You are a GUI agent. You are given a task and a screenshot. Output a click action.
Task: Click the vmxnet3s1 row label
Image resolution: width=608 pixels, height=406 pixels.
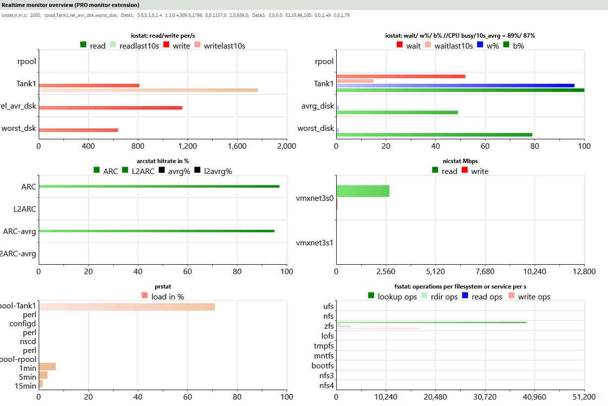[315, 243]
